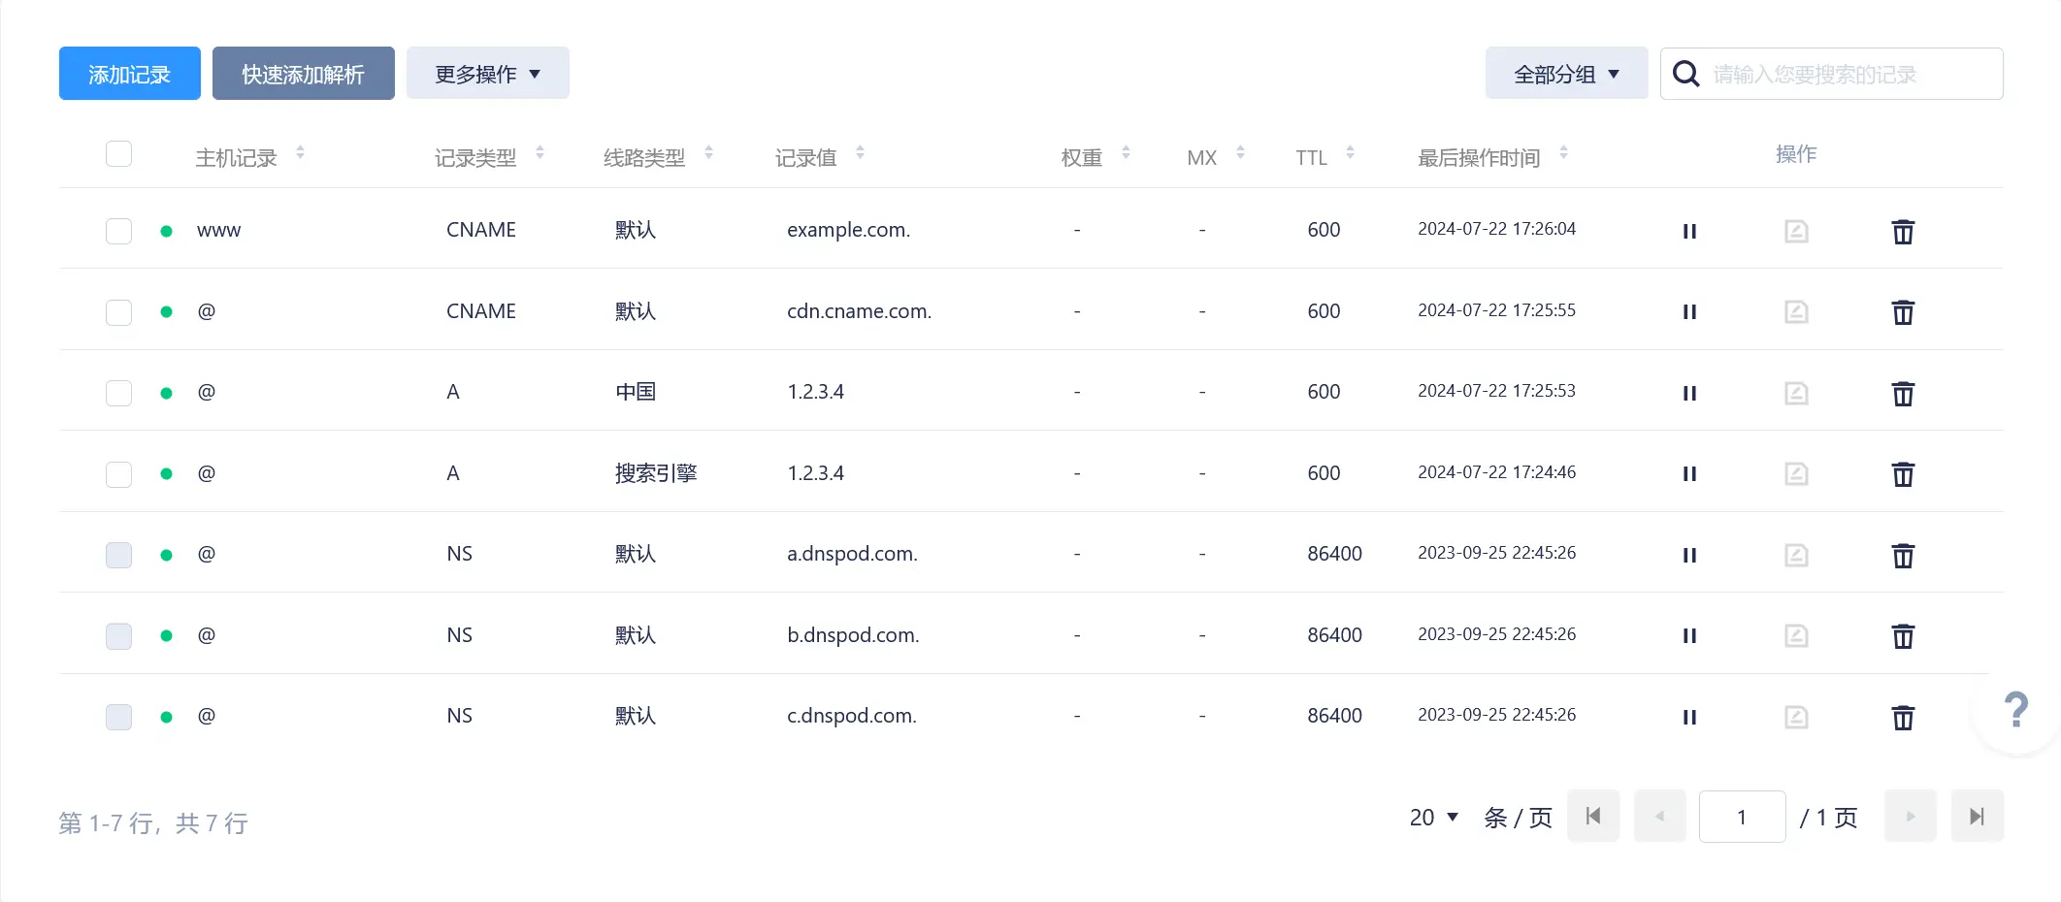Image resolution: width=2061 pixels, height=902 pixels.
Task: Sort by 线路类型 column
Action: coord(708,153)
